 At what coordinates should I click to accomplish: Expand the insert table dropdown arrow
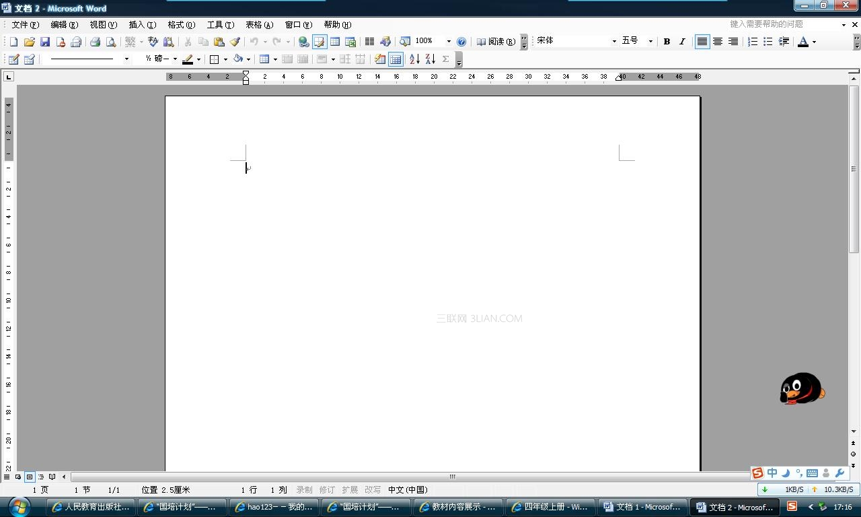pos(275,59)
